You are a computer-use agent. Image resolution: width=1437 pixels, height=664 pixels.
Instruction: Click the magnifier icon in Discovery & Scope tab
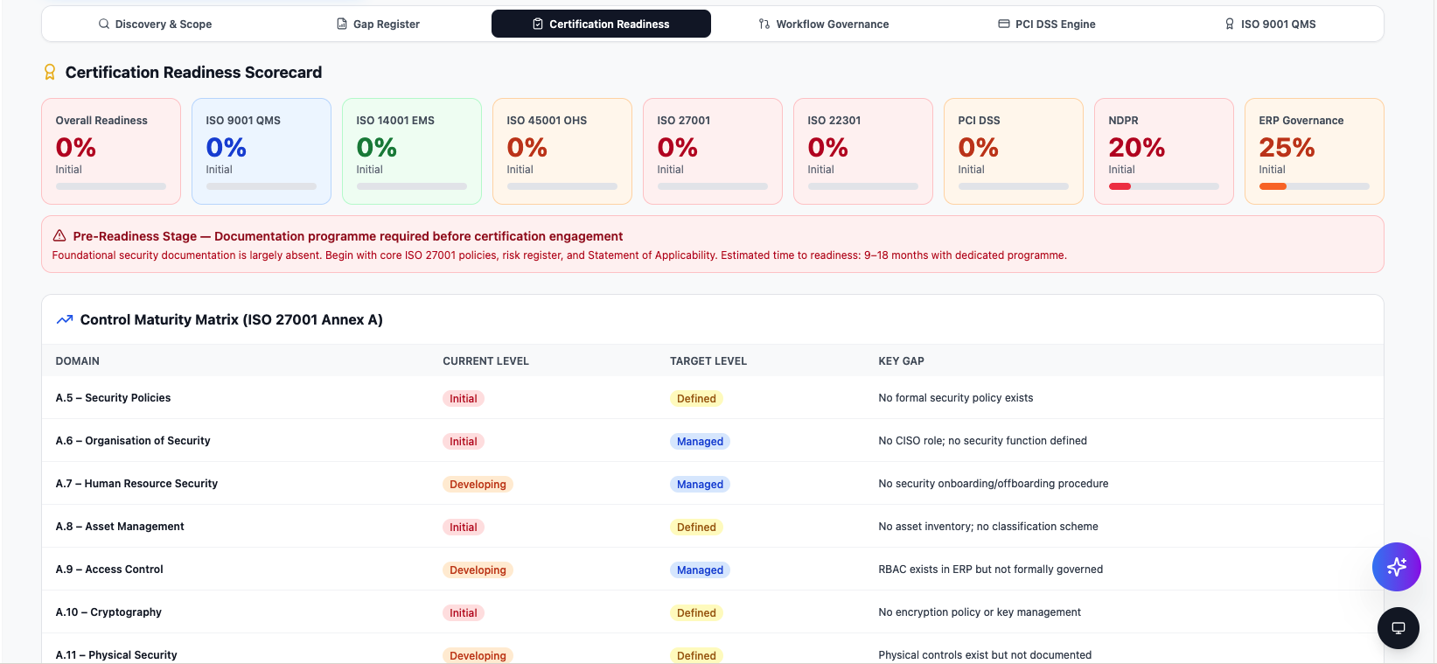pos(104,24)
